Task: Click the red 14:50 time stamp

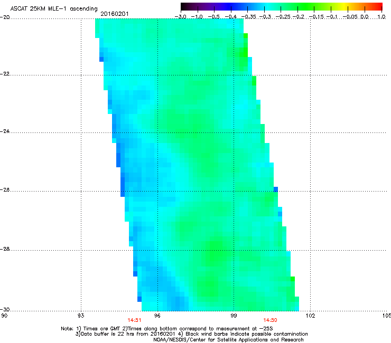Action: point(270,320)
